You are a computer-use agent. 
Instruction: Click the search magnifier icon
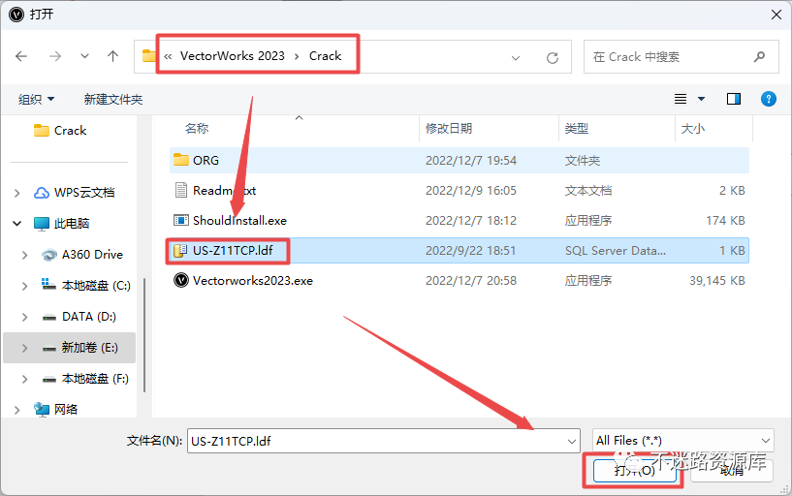759,57
